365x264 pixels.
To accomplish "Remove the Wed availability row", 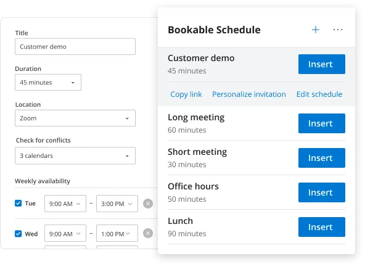I will pyautogui.click(x=148, y=233).
